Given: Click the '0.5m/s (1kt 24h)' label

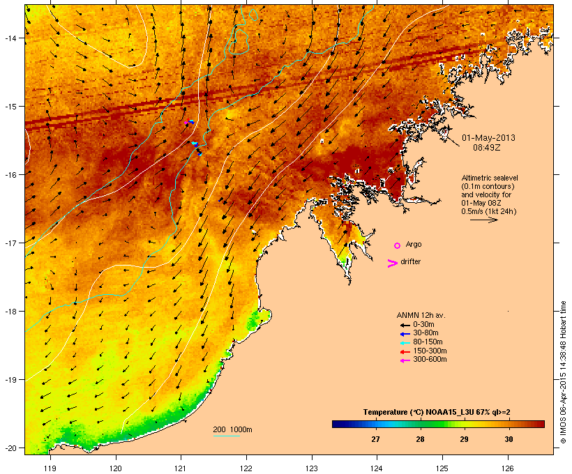Looking at the screenshot, I should pyautogui.click(x=489, y=211).
